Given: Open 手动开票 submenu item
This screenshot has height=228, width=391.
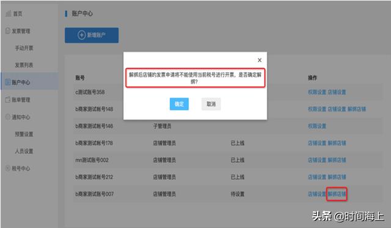Looking at the screenshot, I should click(24, 48).
